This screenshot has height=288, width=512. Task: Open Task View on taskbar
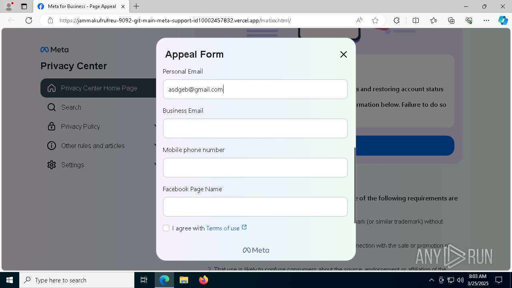click(144, 280)
